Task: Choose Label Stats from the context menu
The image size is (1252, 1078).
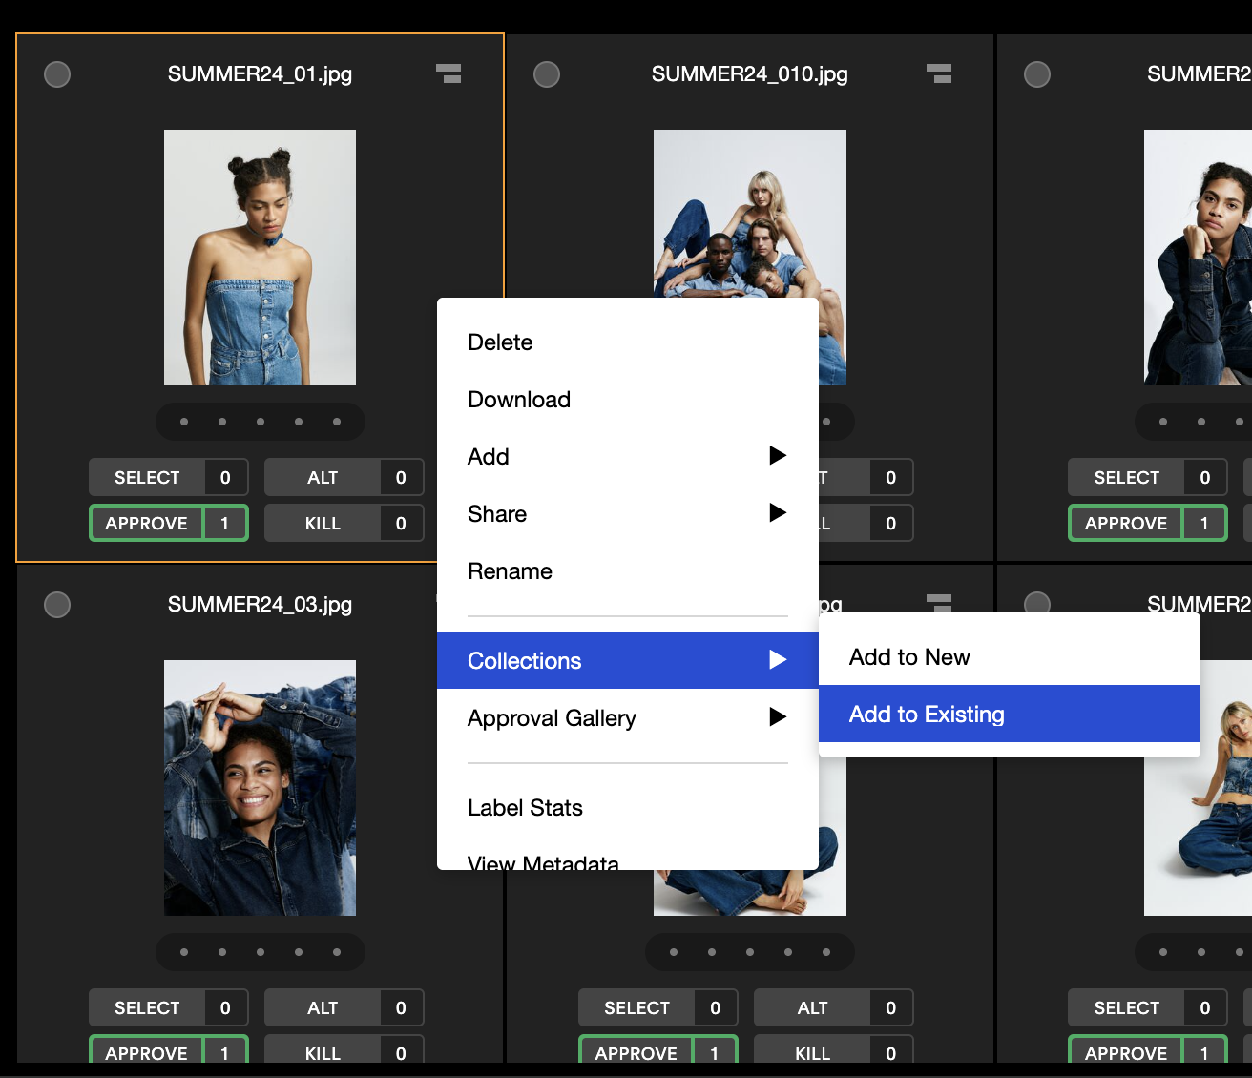Action: pyautogui.click(x=628, y=808)
